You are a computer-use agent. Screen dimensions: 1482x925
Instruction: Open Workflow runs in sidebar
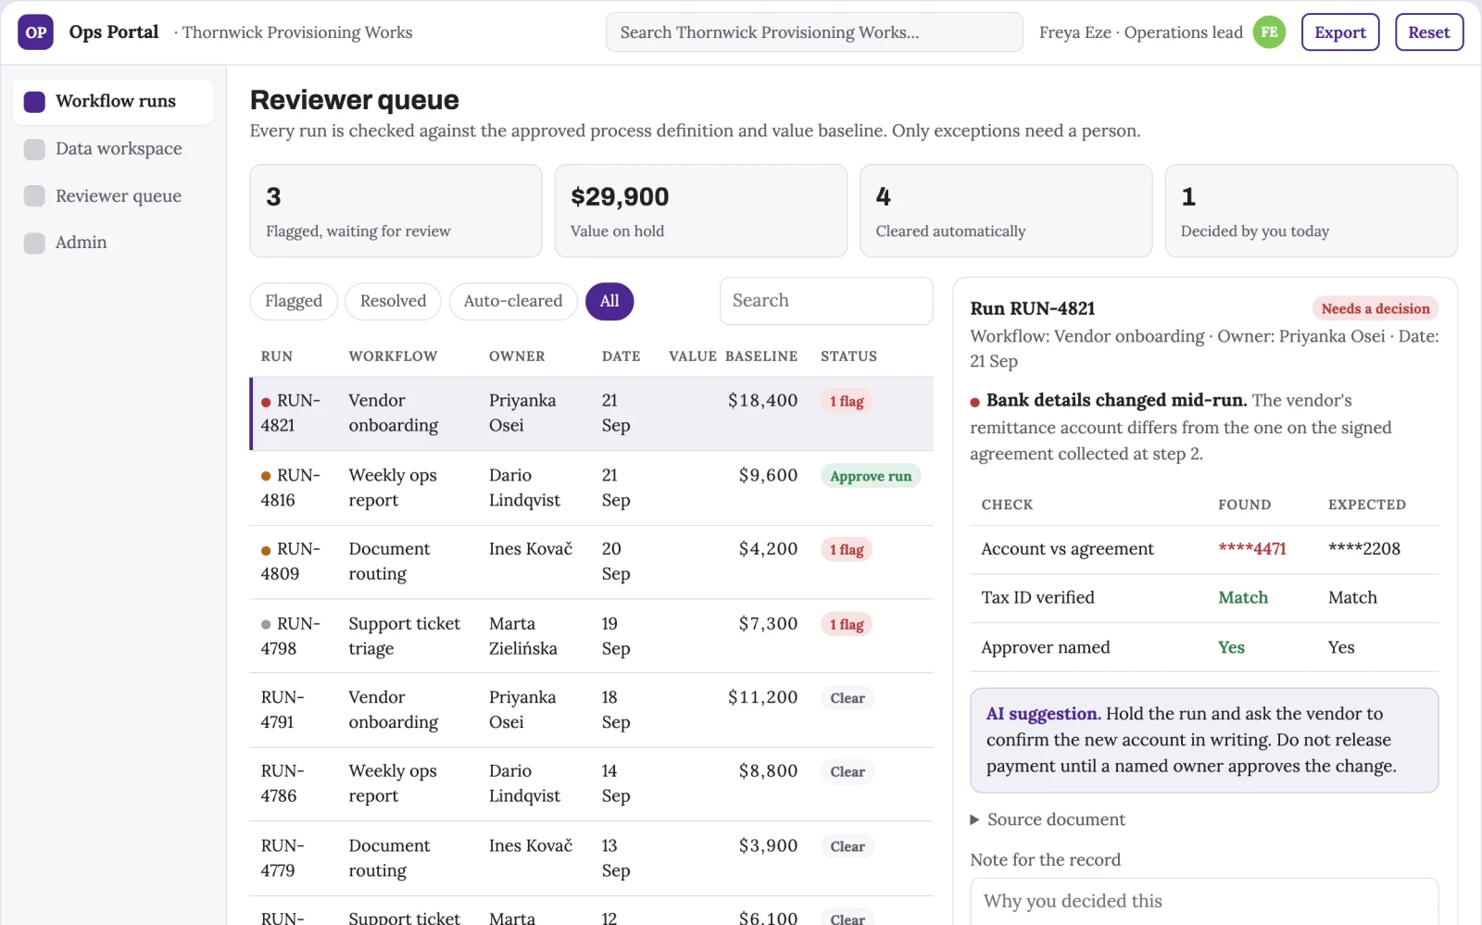(x=113, y=101)
